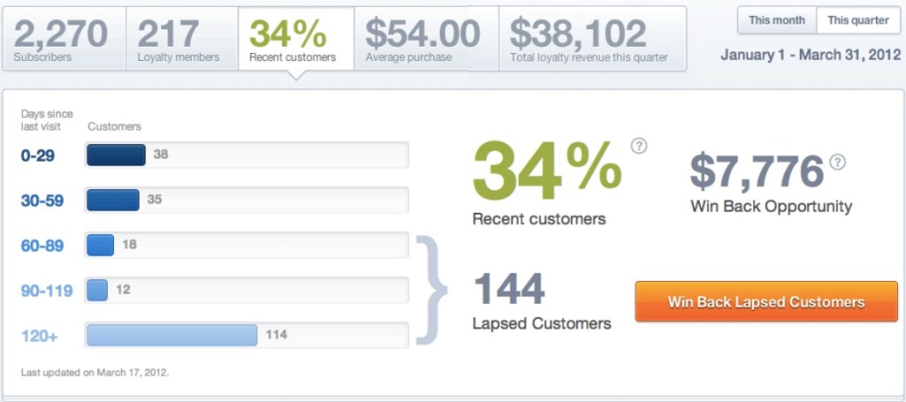906x402 pixels.
Task: Open the Average purchase $54.00 tab
Action: (x=426, y=40)
